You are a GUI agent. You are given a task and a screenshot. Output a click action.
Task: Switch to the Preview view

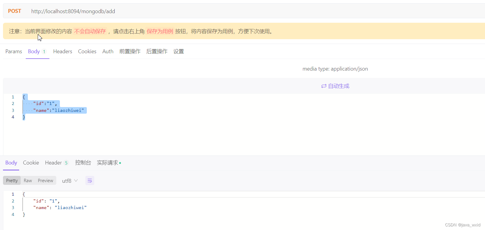pyautogui.click(x=46, y=181)
